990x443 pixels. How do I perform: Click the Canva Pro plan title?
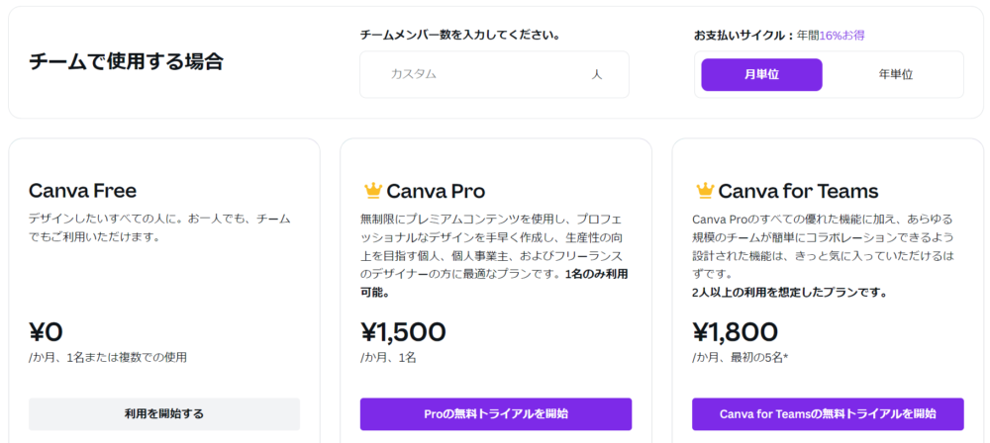click(x=436, y=191)
